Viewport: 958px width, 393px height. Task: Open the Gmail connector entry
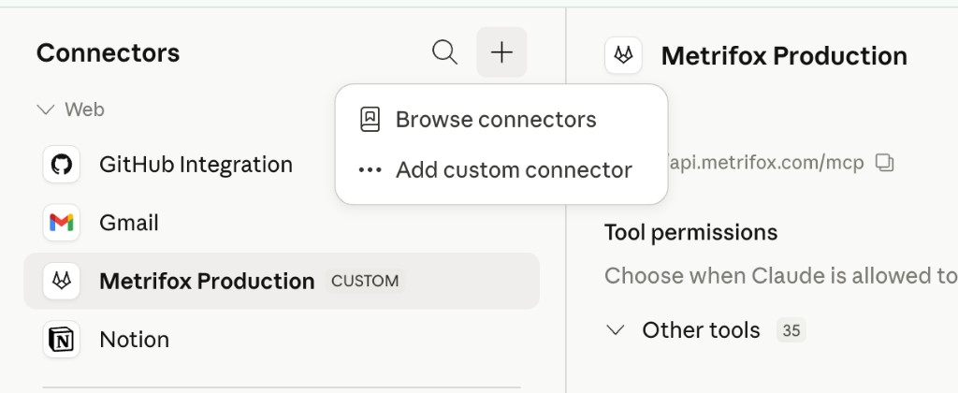282,223
